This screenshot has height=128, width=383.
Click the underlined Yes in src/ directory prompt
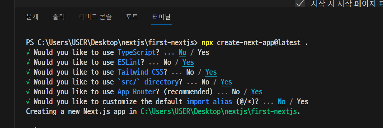point(226,82)
